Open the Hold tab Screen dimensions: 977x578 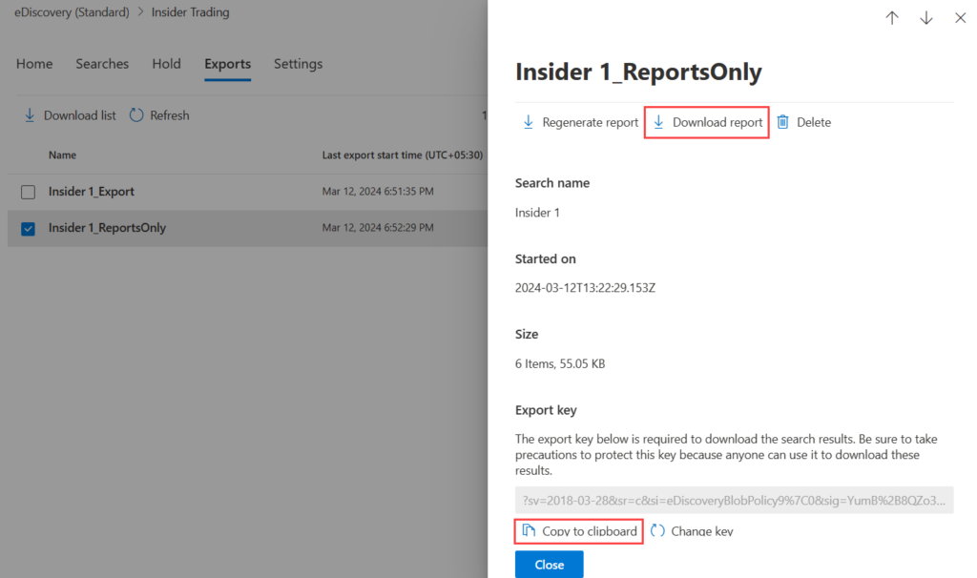point(166,64)
